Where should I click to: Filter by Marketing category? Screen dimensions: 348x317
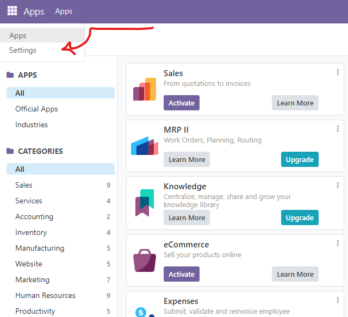60,279
